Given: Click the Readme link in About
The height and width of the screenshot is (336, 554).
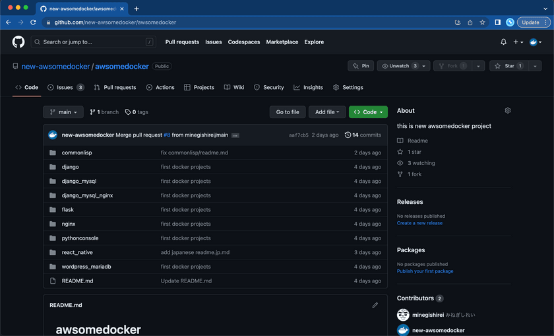Looking at the screenshot, I should tap(412, 141).
